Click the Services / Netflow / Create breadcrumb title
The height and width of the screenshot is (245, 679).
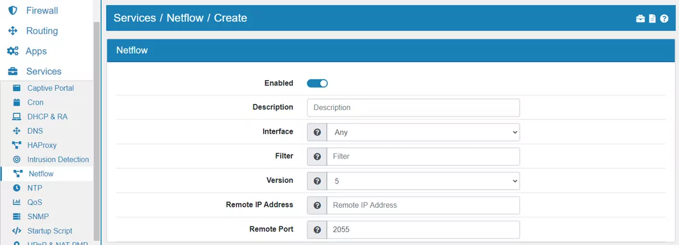pyautogui.click(x=181, y=18)
